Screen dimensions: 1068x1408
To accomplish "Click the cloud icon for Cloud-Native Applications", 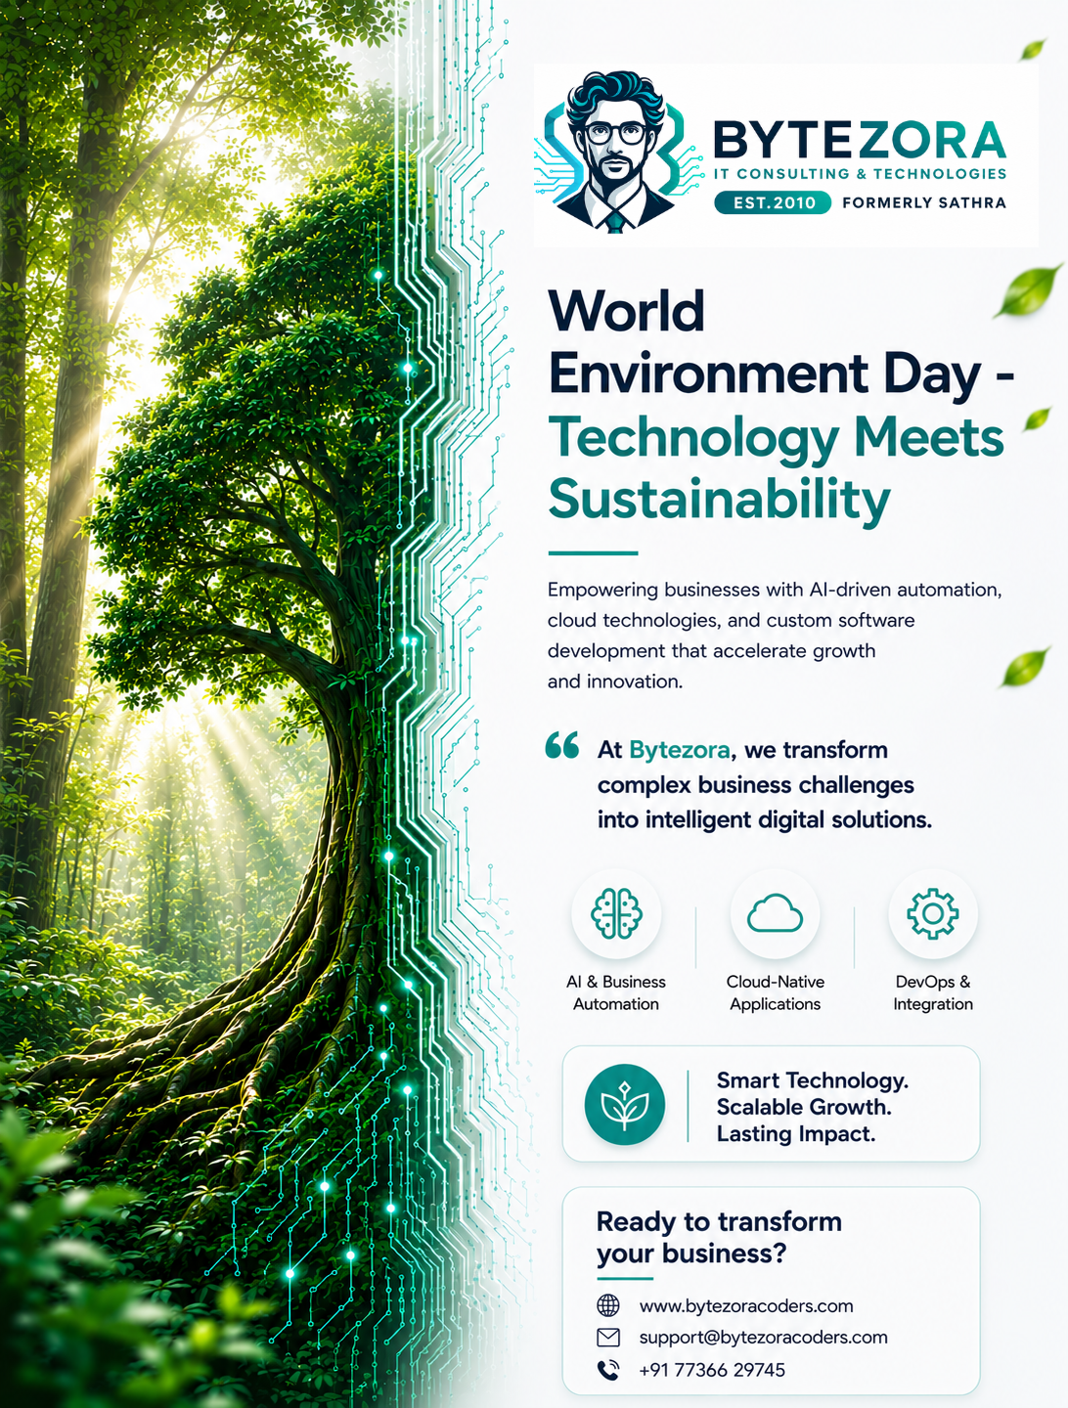I will pyautogui.click(x=775, y=914).
